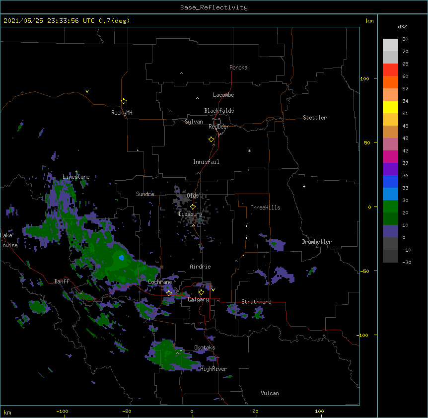Click the yellow diamond marker above Calgary label

pos(201,292)
